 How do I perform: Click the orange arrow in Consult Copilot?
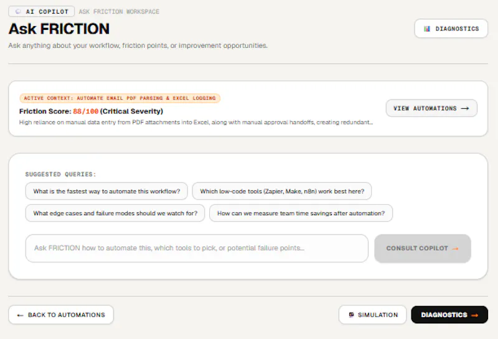[455, 249]
